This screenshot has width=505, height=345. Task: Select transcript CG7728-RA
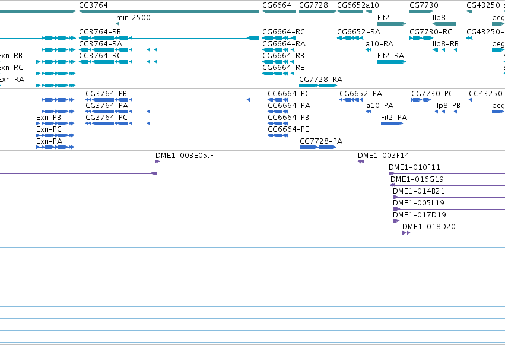[318, 86]
